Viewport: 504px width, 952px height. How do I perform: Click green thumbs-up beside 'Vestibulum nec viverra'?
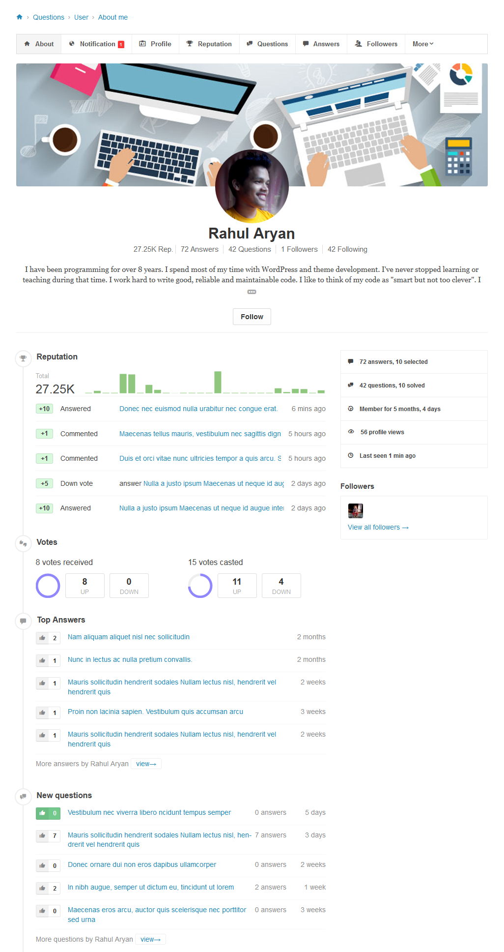click(42, 813)
